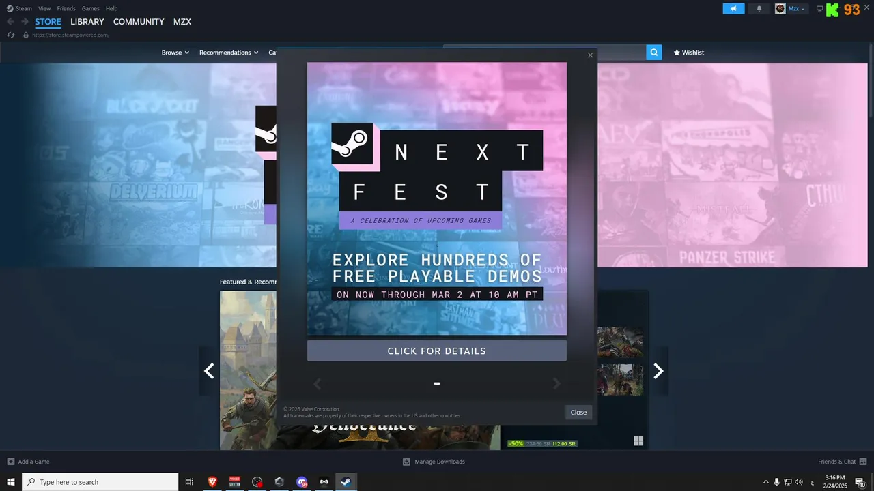
Task: Expand the Recommendations dropdown
Action: point(229,53)
